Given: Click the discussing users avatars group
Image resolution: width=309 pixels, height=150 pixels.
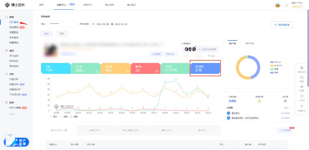Looking at the screenshot, I should coord(190,49).
